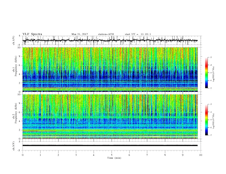Pick the ch.2 PSD color scale bar
226x174 pixels.
[x=206, y=120]
